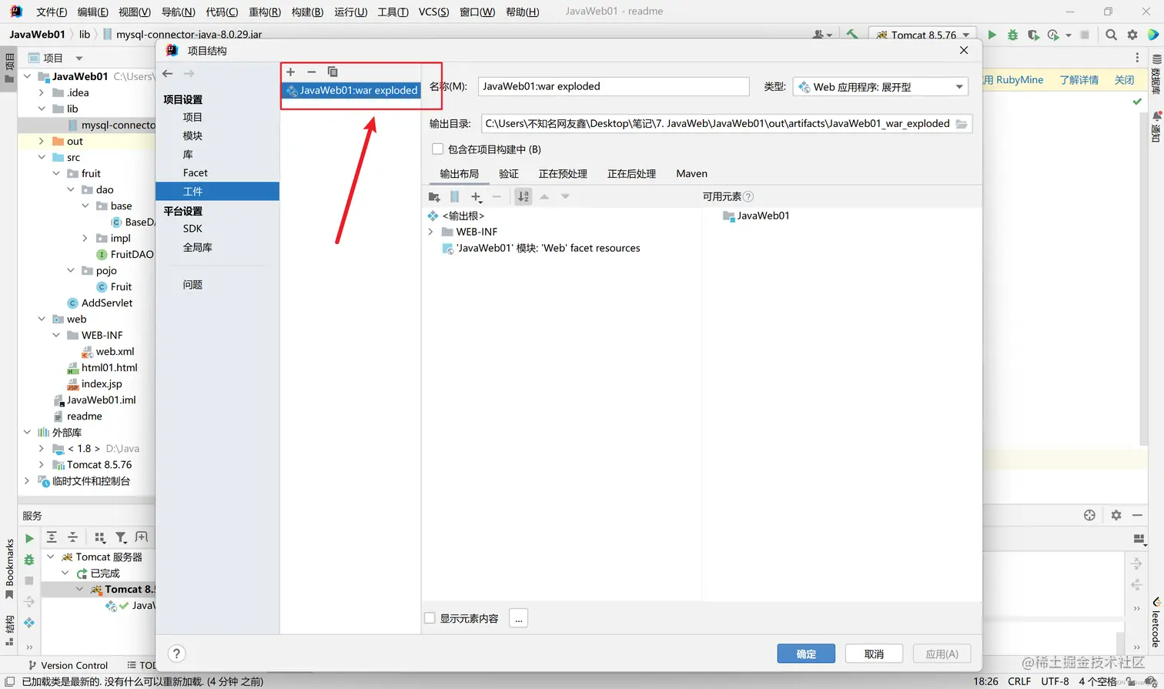Screen dimensions: 1164x689
Task: Expand WEB-INF in output layout tree
Action: [431, 232]
